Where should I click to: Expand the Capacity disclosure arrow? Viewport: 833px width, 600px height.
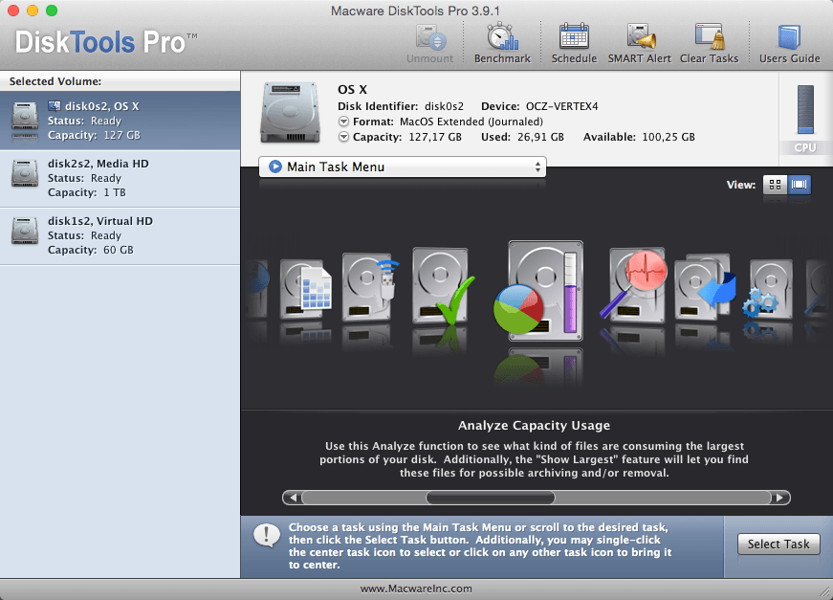(343, 137)
